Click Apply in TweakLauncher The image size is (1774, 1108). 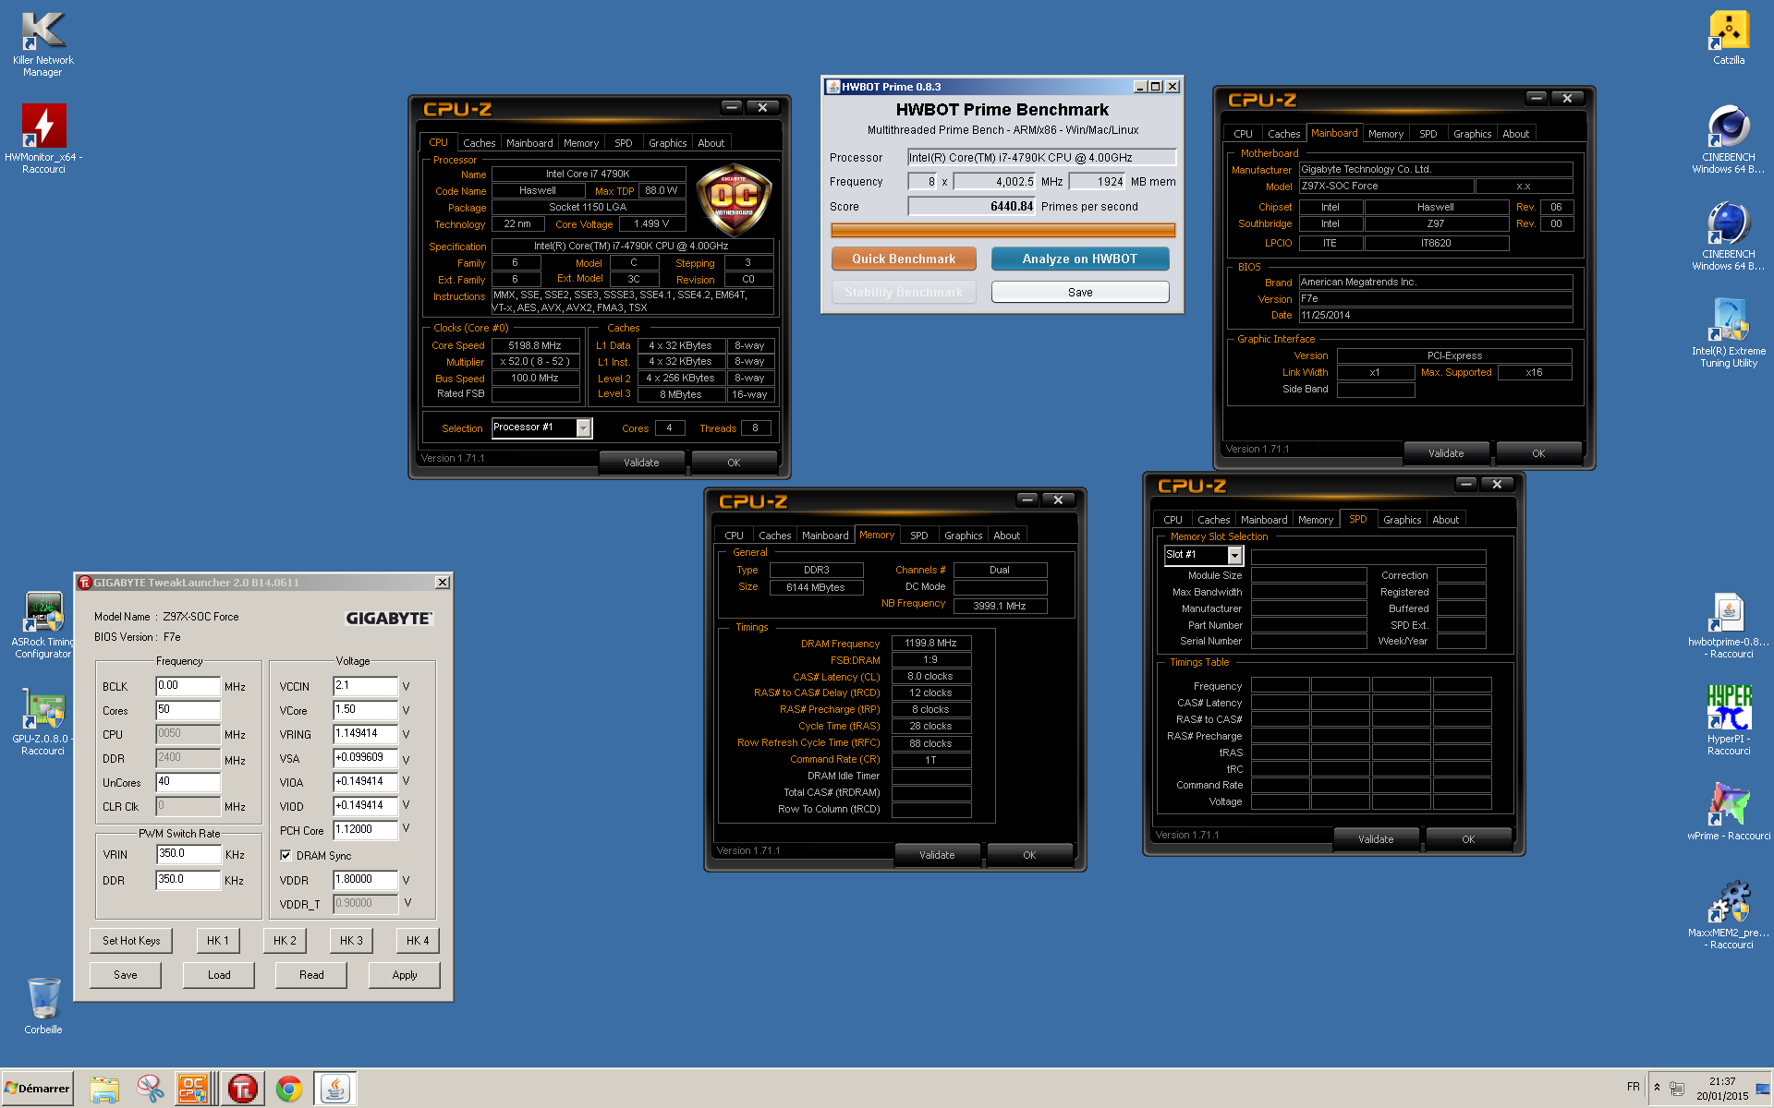(404, 975)
